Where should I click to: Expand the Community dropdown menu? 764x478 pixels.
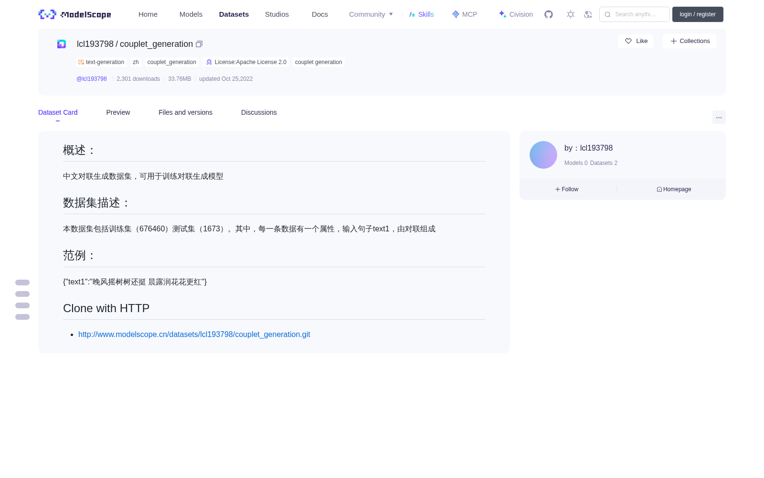pos(371,14)
